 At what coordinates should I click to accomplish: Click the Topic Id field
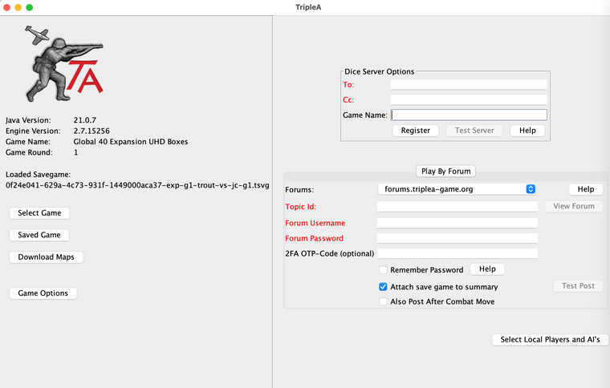[458, 207]
